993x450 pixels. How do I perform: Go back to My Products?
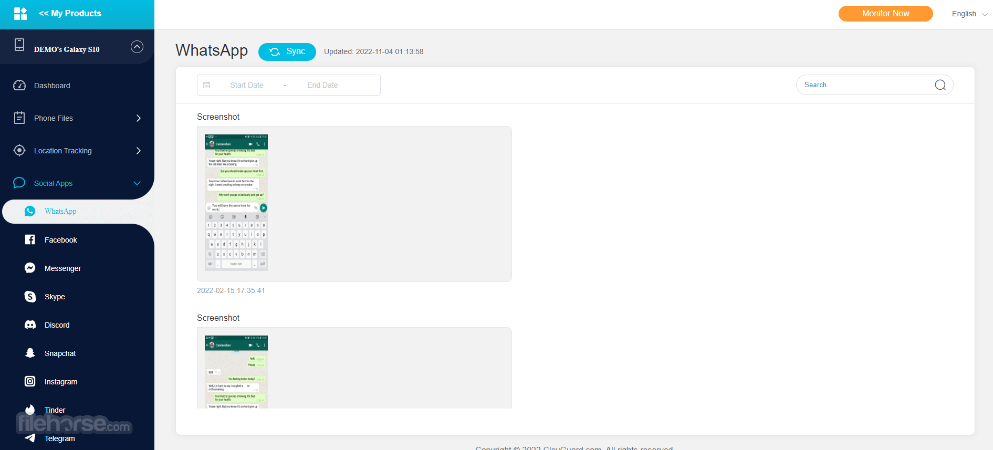click(70, 14)
